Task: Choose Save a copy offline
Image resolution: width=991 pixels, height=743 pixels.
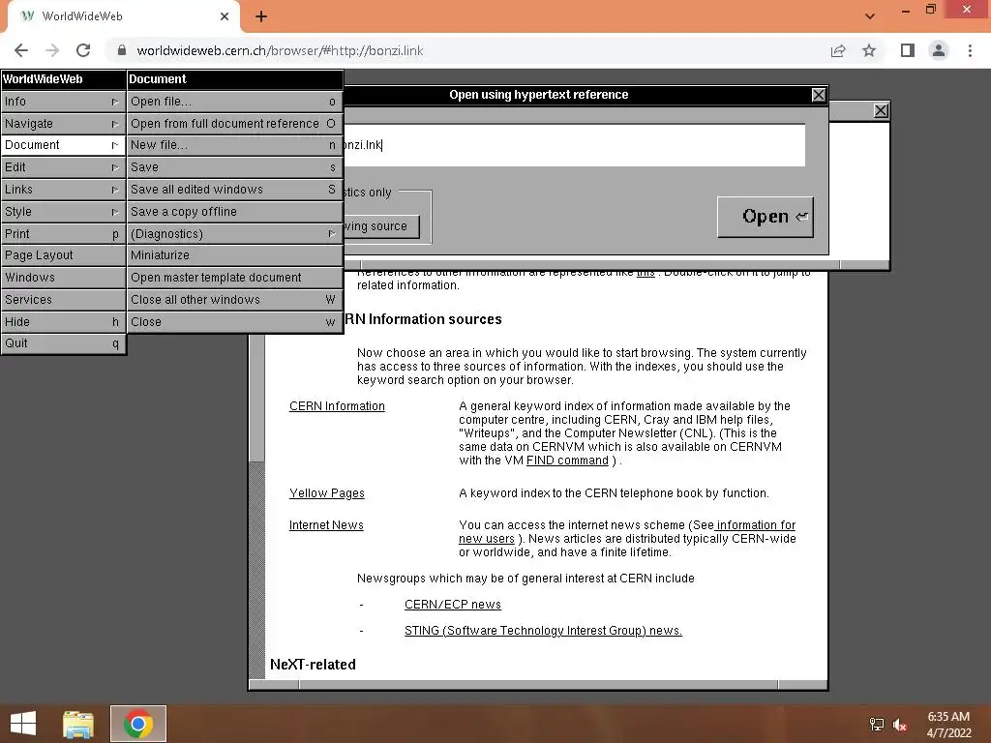Action: (235, 211)
